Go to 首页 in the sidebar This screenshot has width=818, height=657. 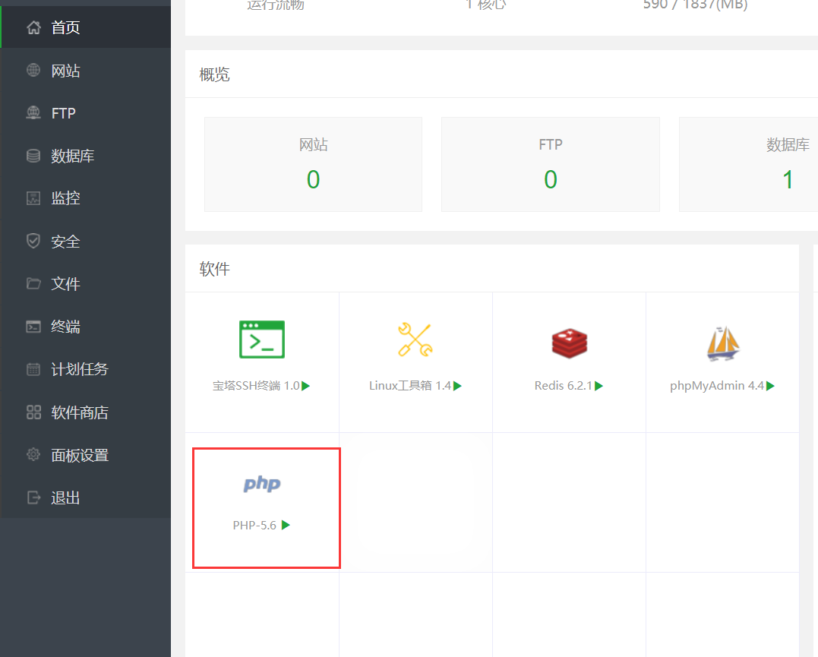86,27
